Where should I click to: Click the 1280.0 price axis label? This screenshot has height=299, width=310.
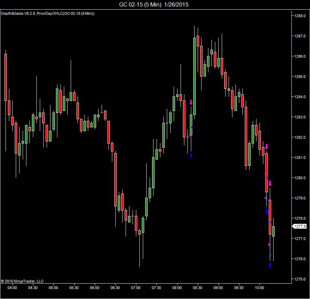(300, 178)
